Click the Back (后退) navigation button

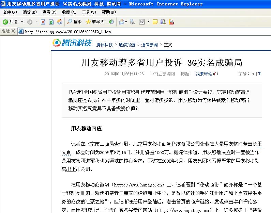pos(10,22)
